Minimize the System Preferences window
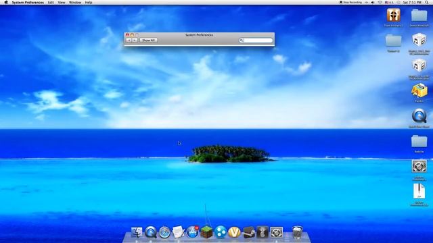 click(132, 35)
